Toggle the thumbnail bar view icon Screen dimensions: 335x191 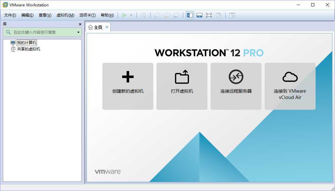199,15
